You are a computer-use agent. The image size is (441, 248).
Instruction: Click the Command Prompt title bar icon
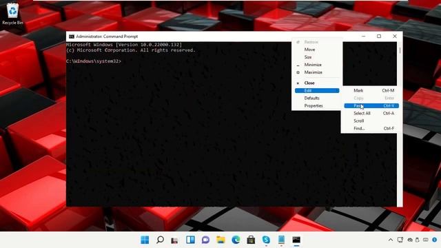click(72, 37)
